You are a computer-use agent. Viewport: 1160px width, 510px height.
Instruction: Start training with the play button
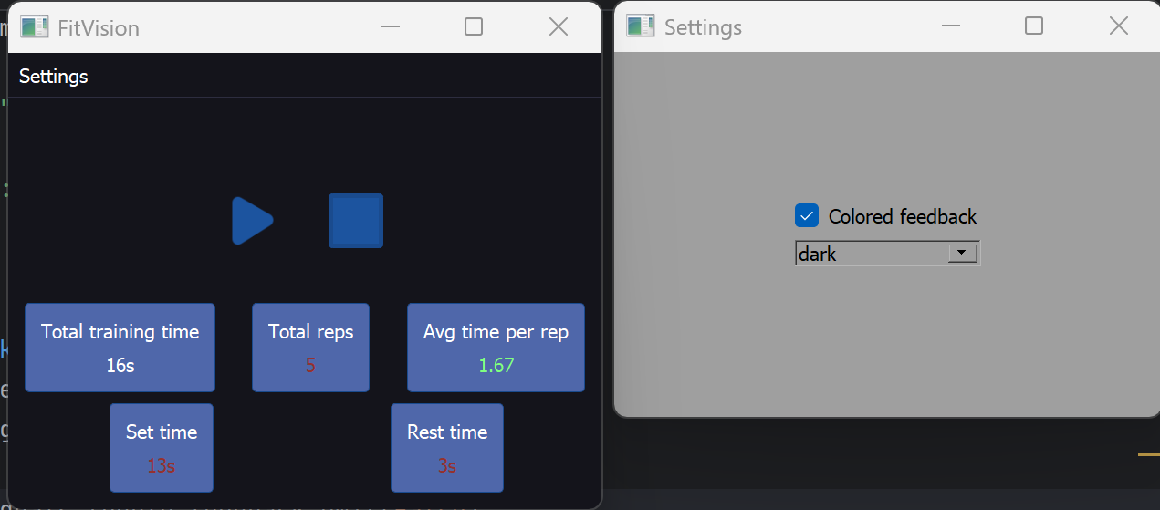252,221
